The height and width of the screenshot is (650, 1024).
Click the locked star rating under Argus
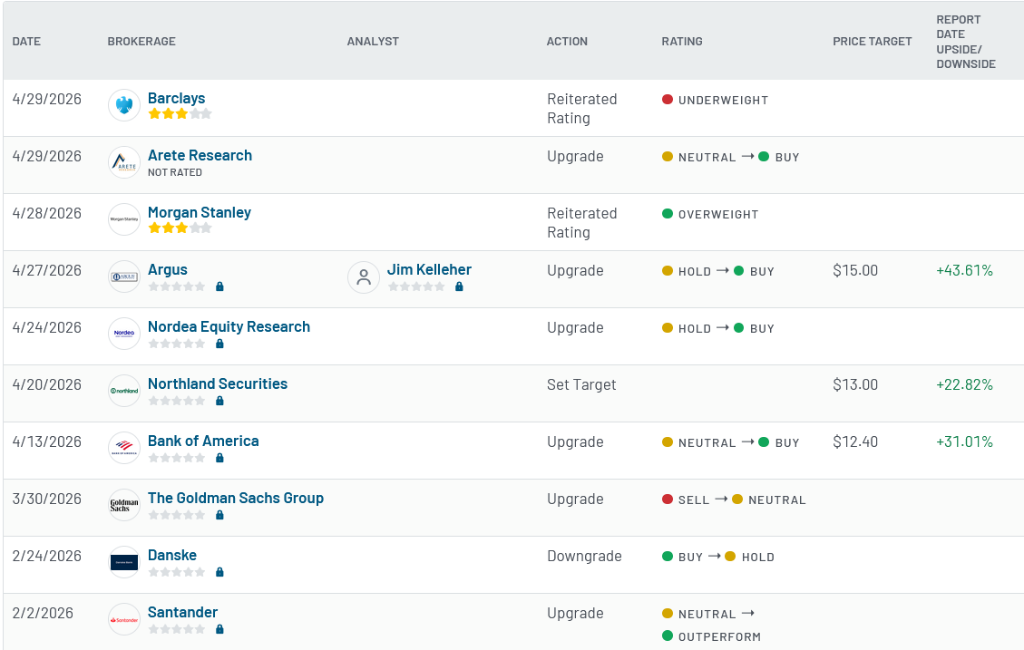click(x=177, y=286)
